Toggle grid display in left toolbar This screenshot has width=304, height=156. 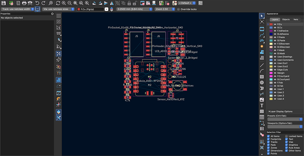59,16
